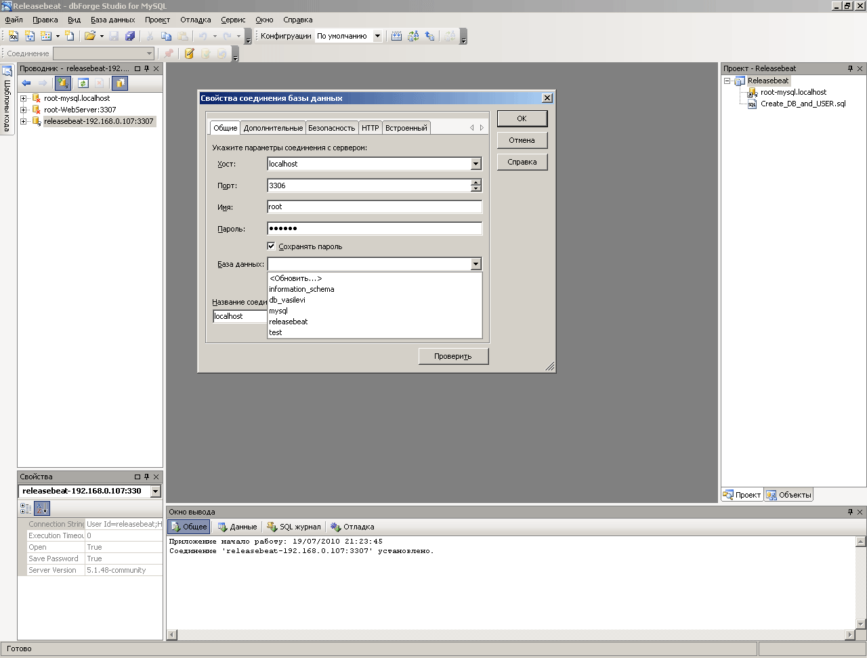Switch to the Объекты tab in Project panel
This screenshot has width=867, height=658.
(788, 495)
